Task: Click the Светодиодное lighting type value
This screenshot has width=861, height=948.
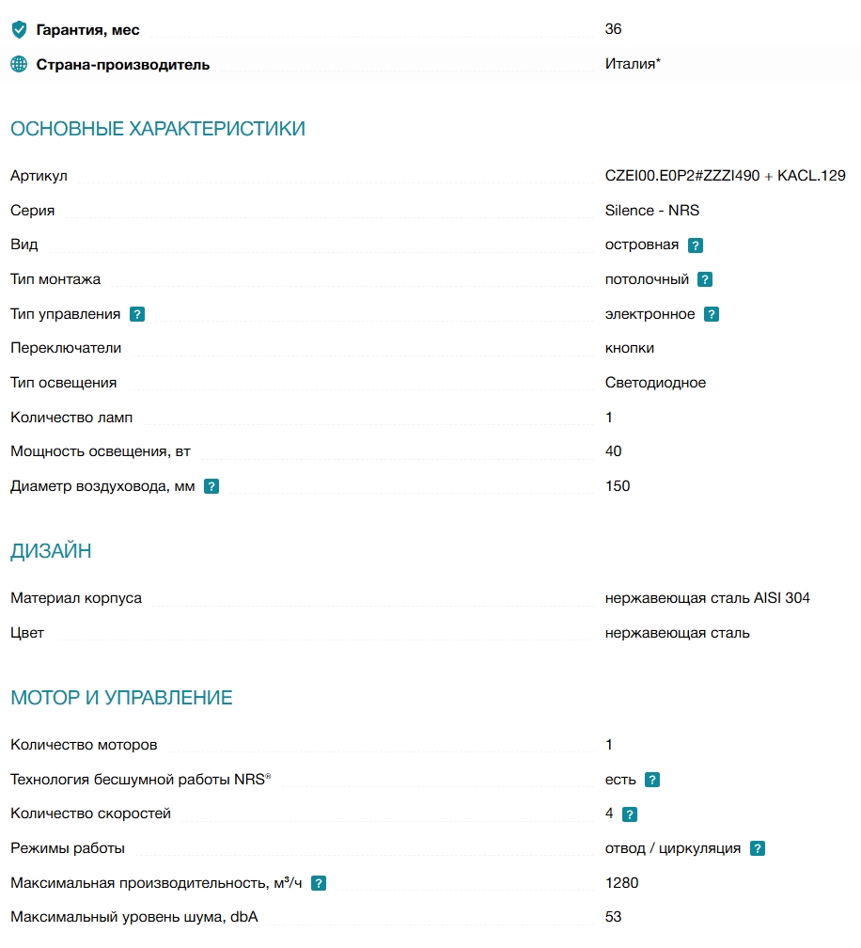Action: tap(655, 383)
